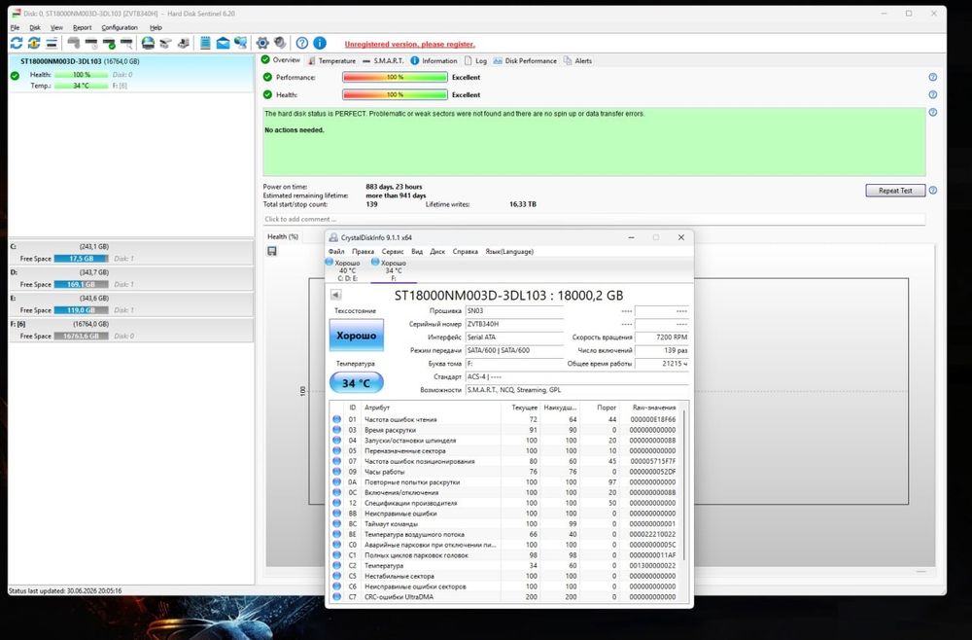Open the Configuration menu

[120, 28]
